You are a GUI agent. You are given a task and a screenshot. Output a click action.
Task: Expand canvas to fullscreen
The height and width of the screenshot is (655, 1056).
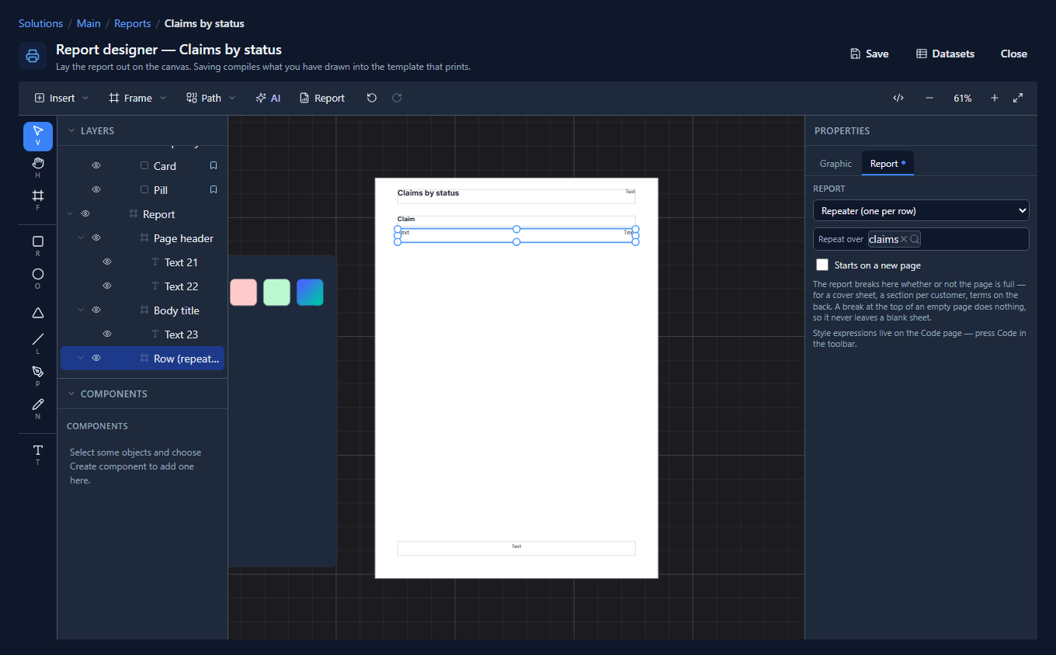click(x=1018, y=98)
